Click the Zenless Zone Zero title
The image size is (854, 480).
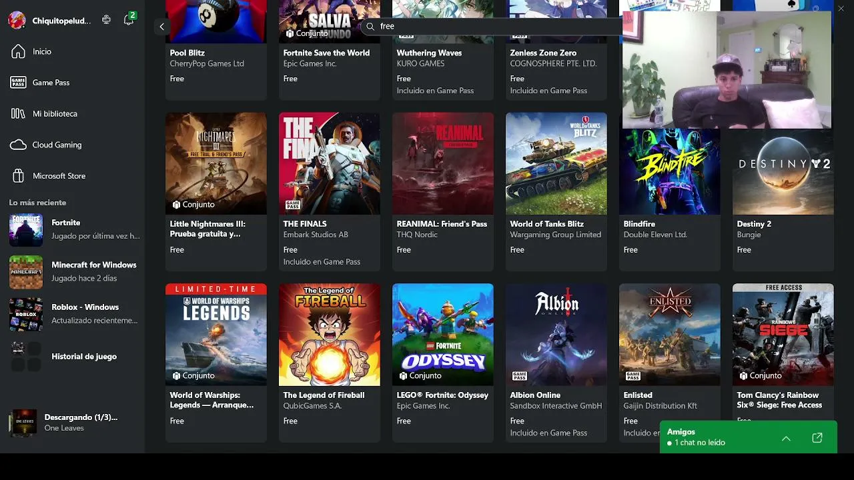[543, 53]
